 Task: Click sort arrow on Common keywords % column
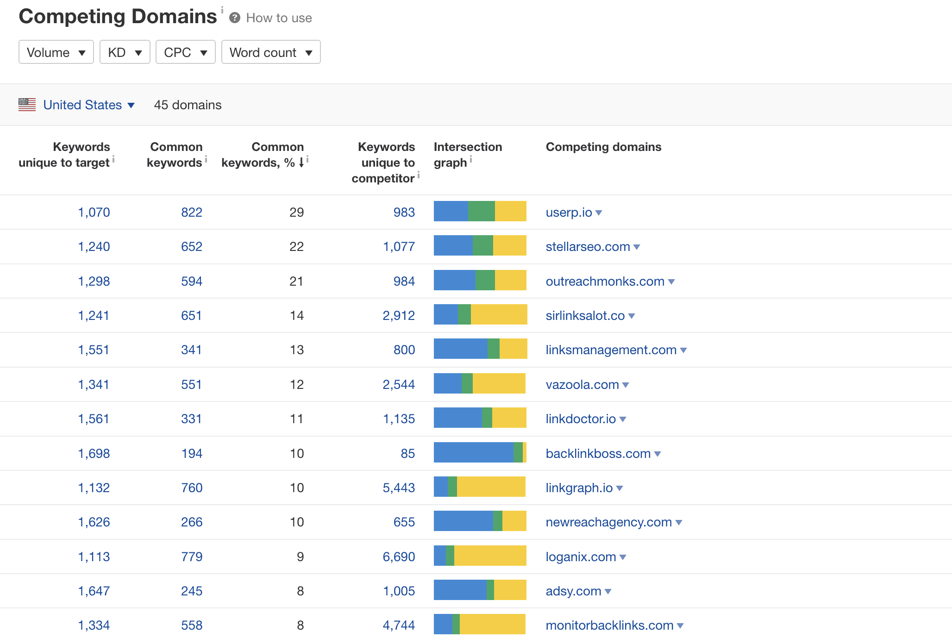301,163
